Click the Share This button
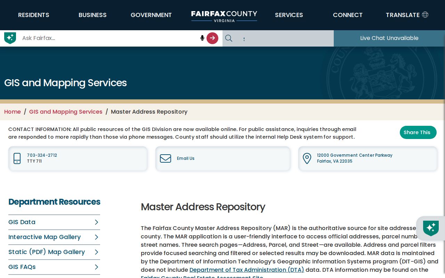This screenshot has width=445, height=278. tap(418, 132)
